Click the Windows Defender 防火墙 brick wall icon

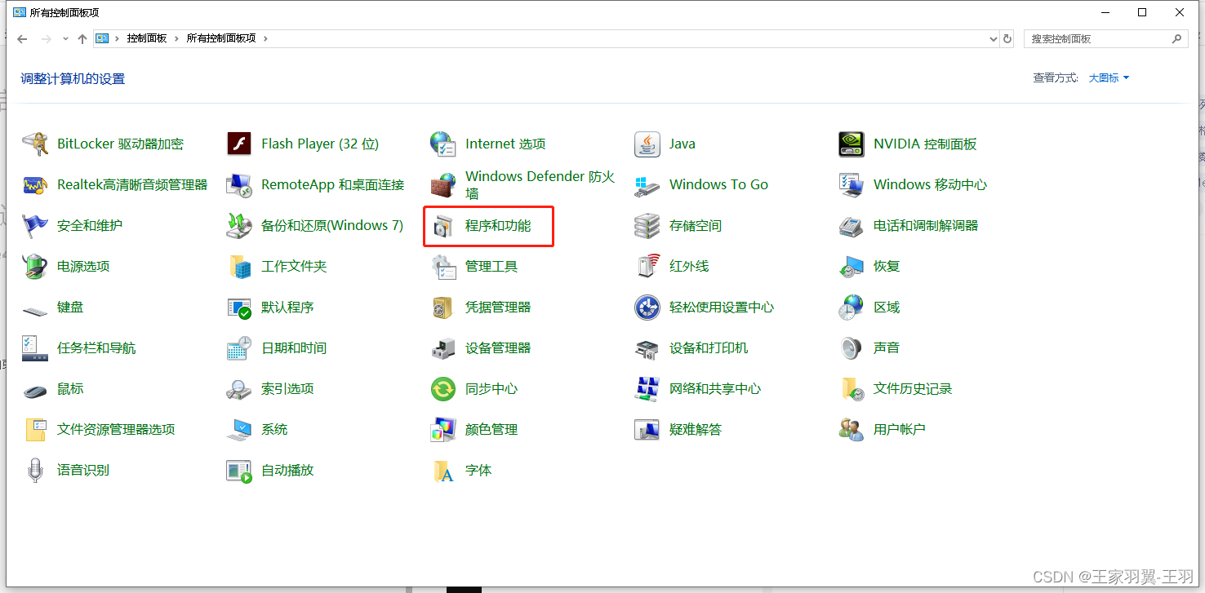[443, 185]
